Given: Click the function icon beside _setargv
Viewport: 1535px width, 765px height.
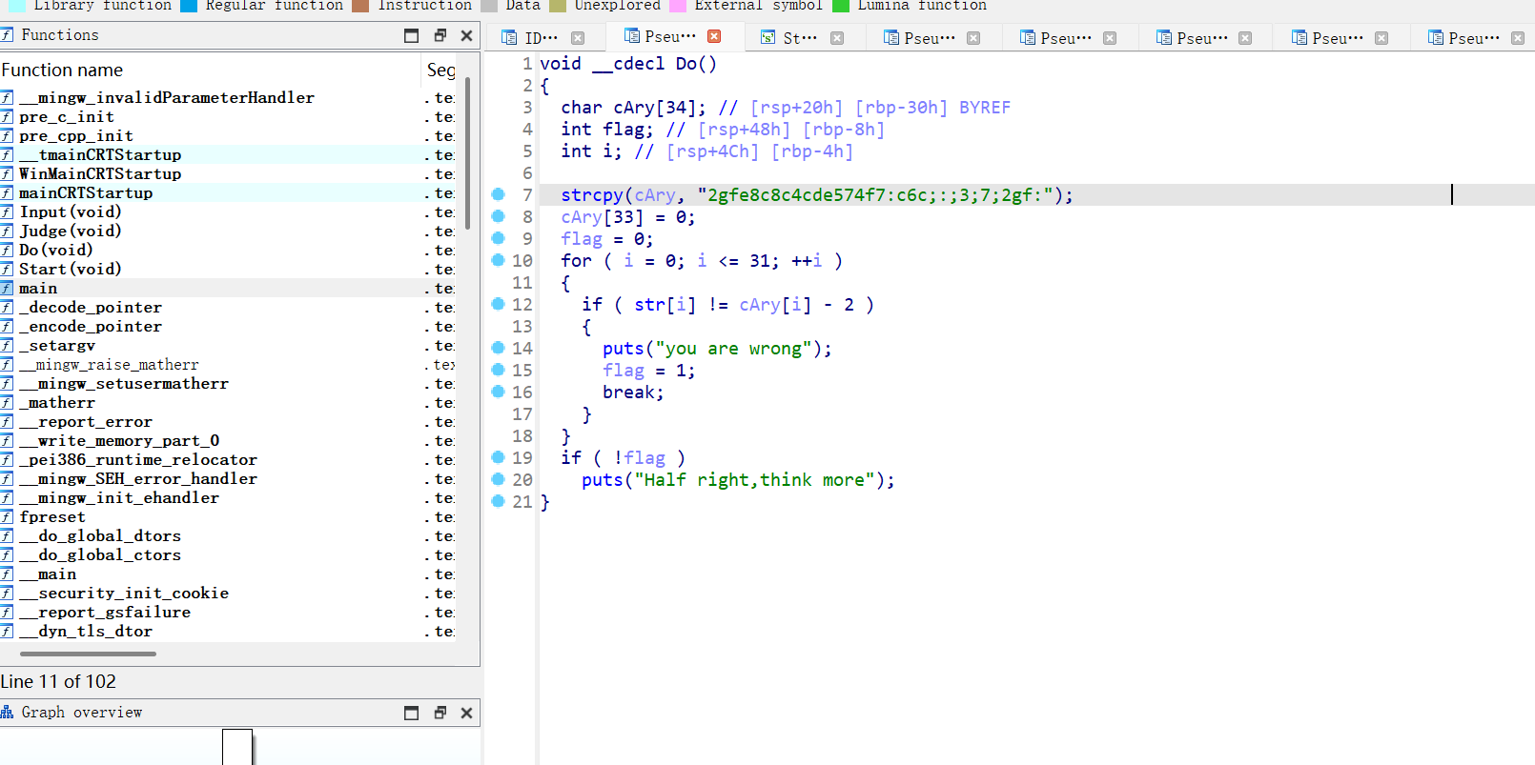Looking at the screenshot, I should 7,345.
